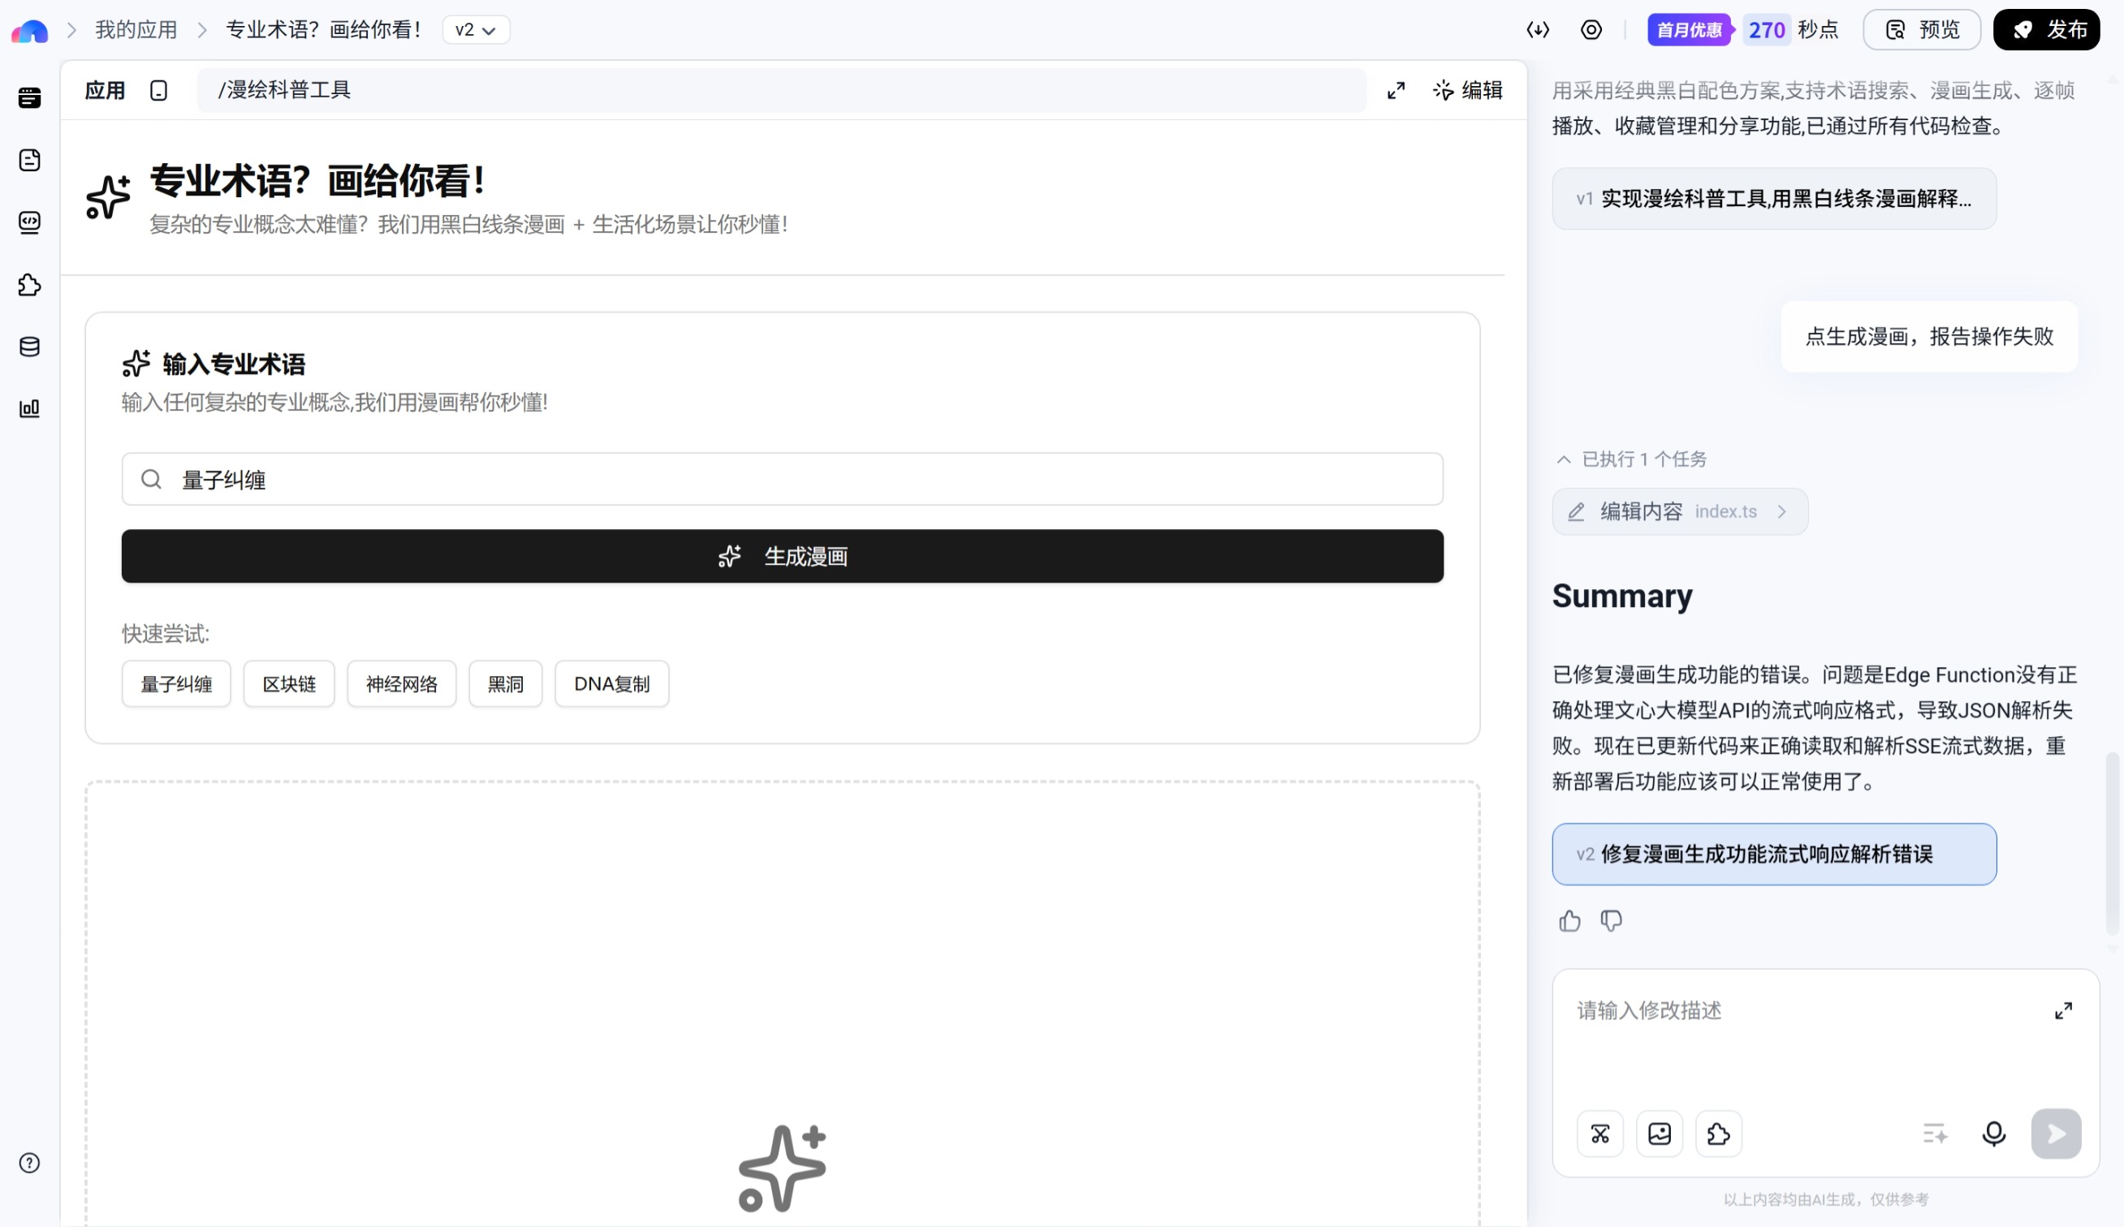Image resolution: width=2124 pixels, height=1227 pixels.
Task: Click the image upload icon under chat input
Action: coord(1659,1134)
